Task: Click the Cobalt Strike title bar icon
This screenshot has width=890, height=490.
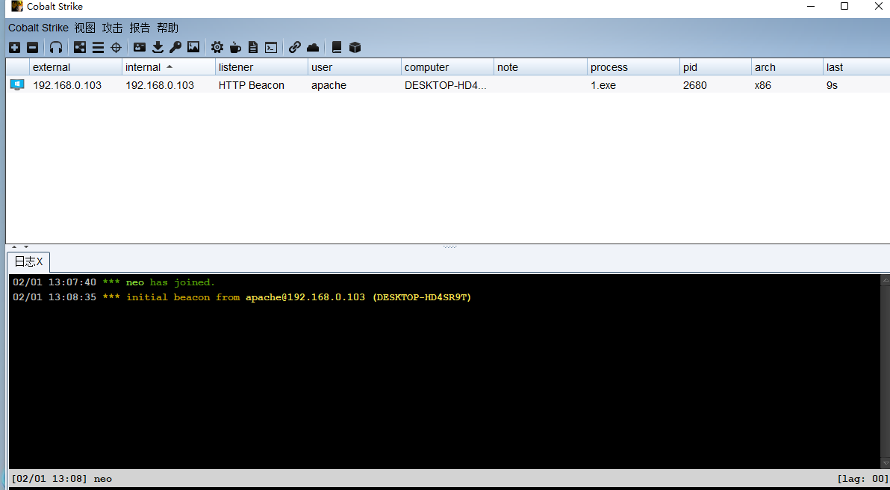Action: click(x=17, y=6)
